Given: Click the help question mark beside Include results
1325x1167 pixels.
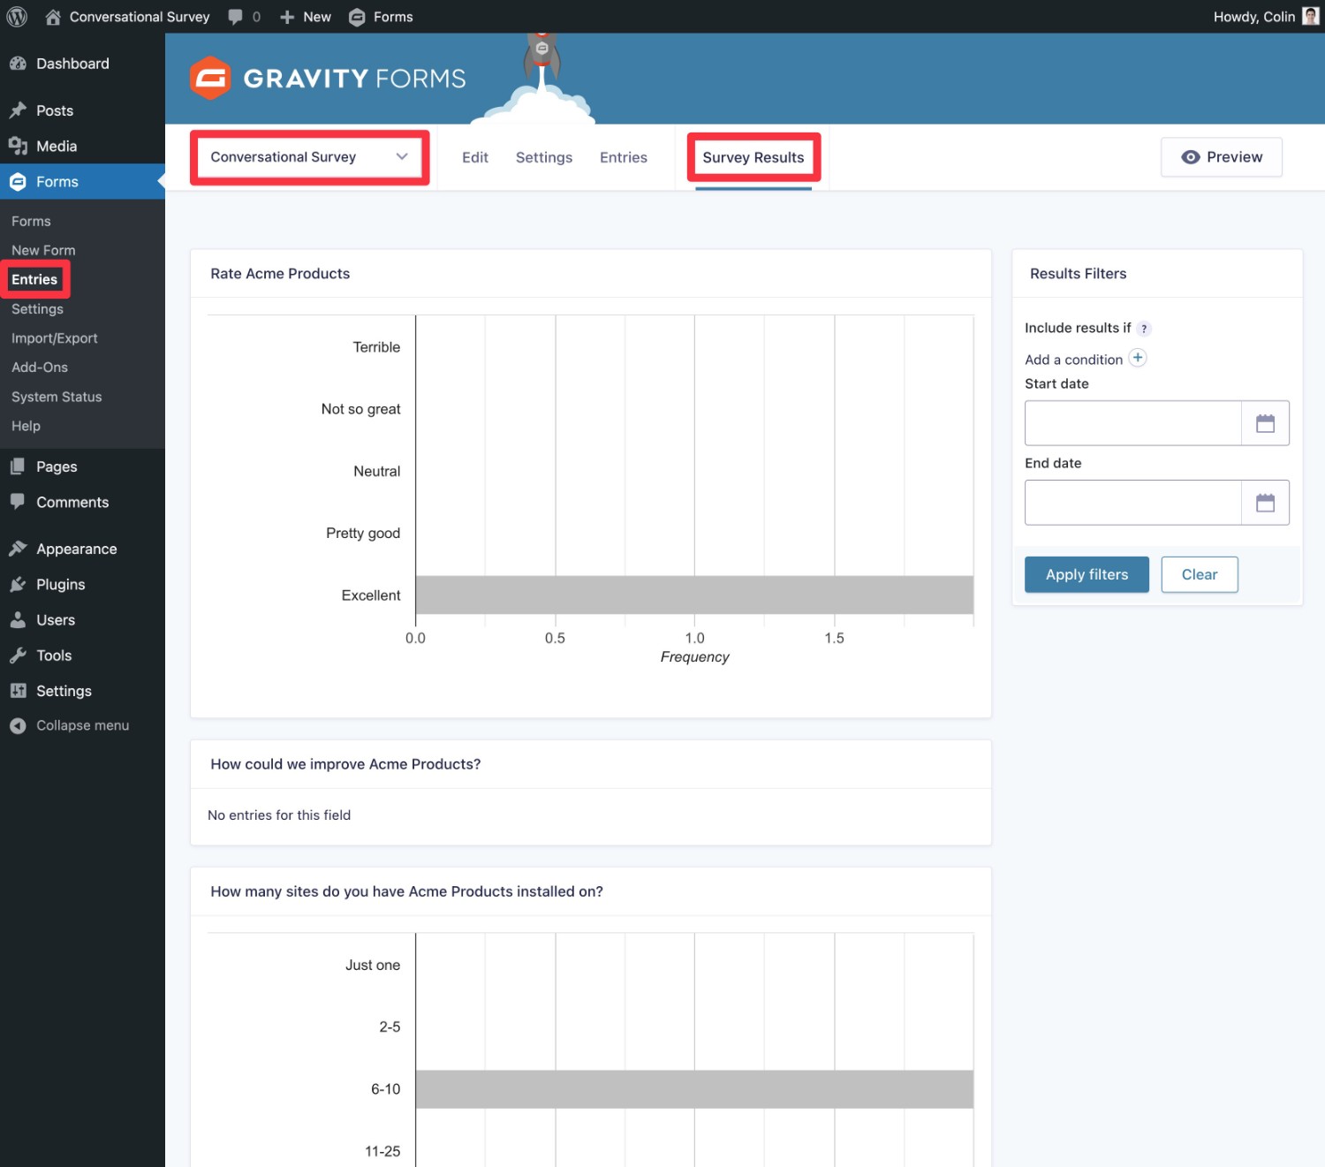Looking at the screenshot, I should [1144, 329].
